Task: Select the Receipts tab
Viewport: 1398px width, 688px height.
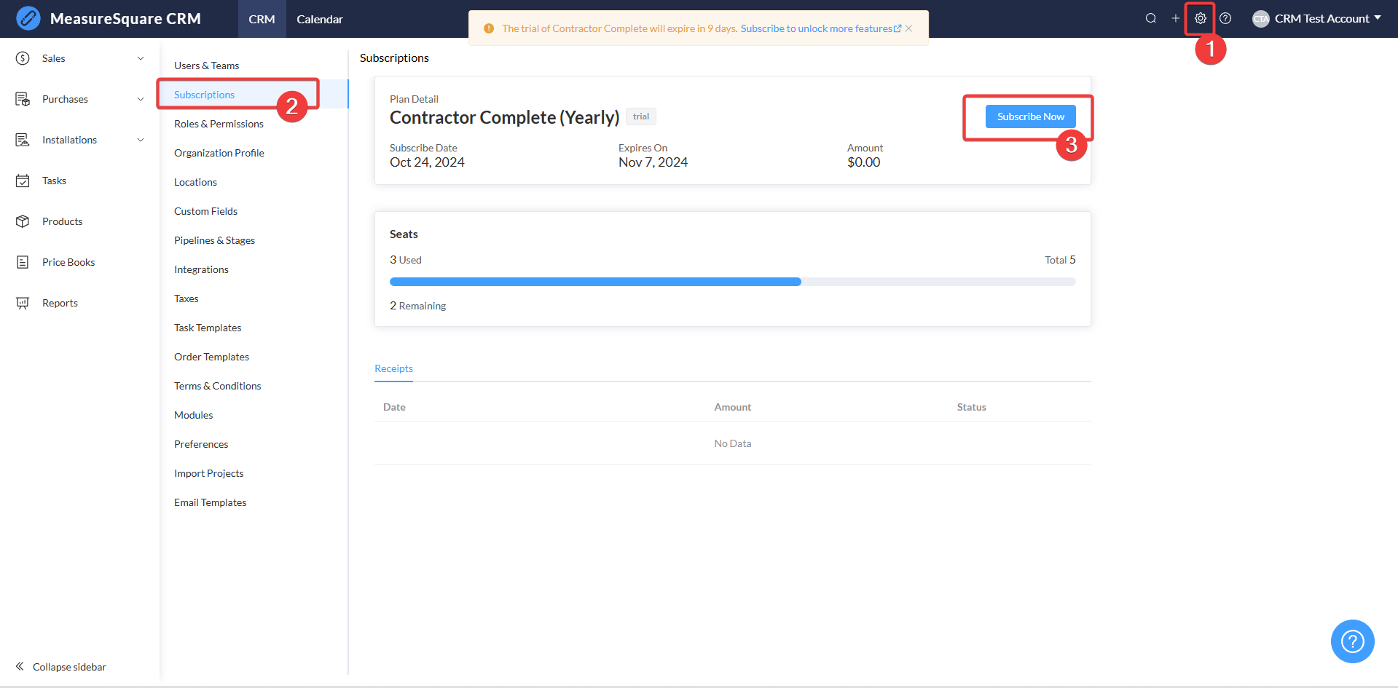Action: (x=393, y=368)
